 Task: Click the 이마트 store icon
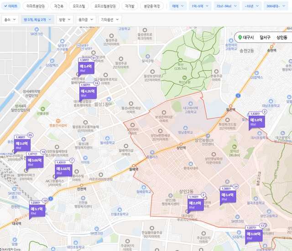85,158
